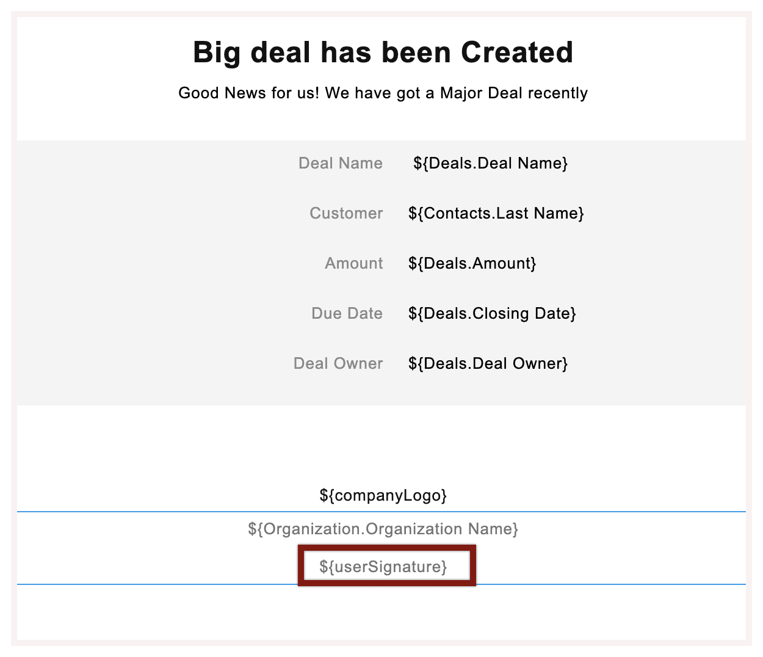Select the ${Organization.Organization Name} merge field
Image resolution: width=763 pixels, height=657 pixels.
pyautogui.click(x=383, y=529)
